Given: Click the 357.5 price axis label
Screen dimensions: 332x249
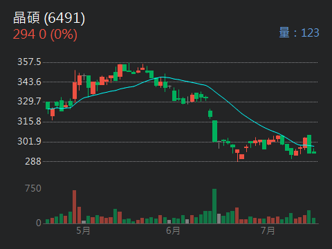Looking at the screenshot, I should pos(29,62).
